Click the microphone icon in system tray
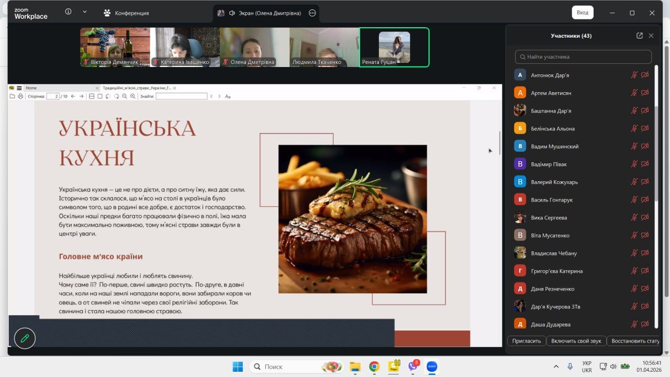The image size is (670, 377). pos(570,367)
